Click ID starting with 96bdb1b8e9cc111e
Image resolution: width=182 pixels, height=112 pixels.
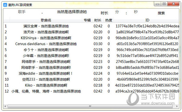pos(147,38)
